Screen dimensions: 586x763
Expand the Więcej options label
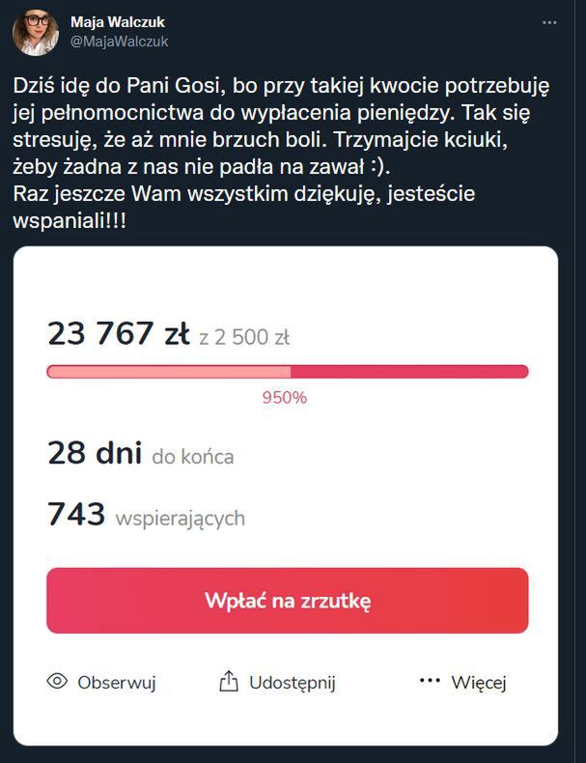(x=478, y=683)
